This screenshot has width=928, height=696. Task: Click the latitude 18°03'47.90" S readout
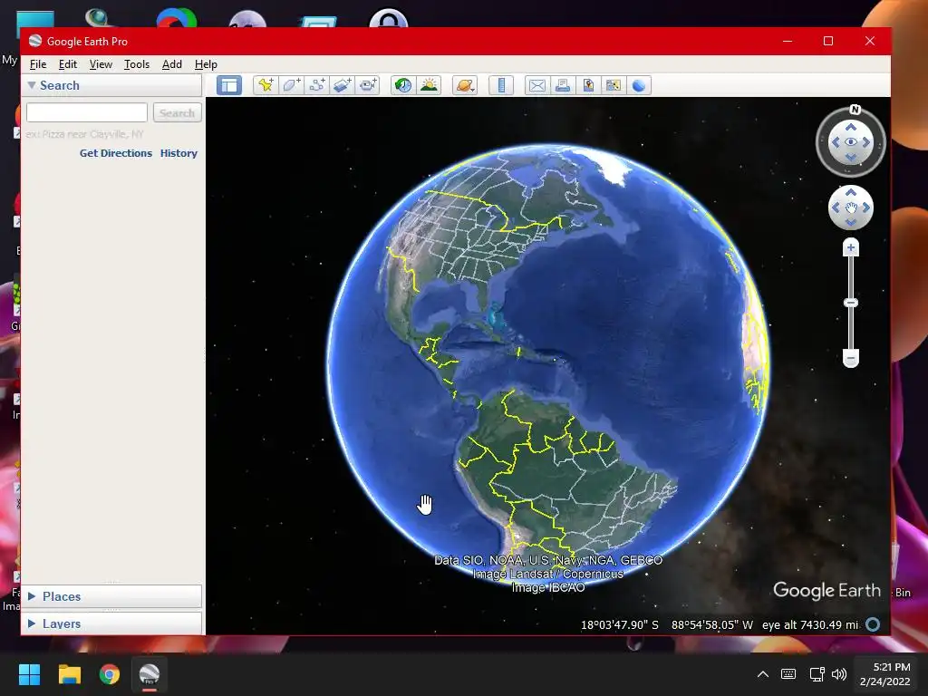click(619, 624)
